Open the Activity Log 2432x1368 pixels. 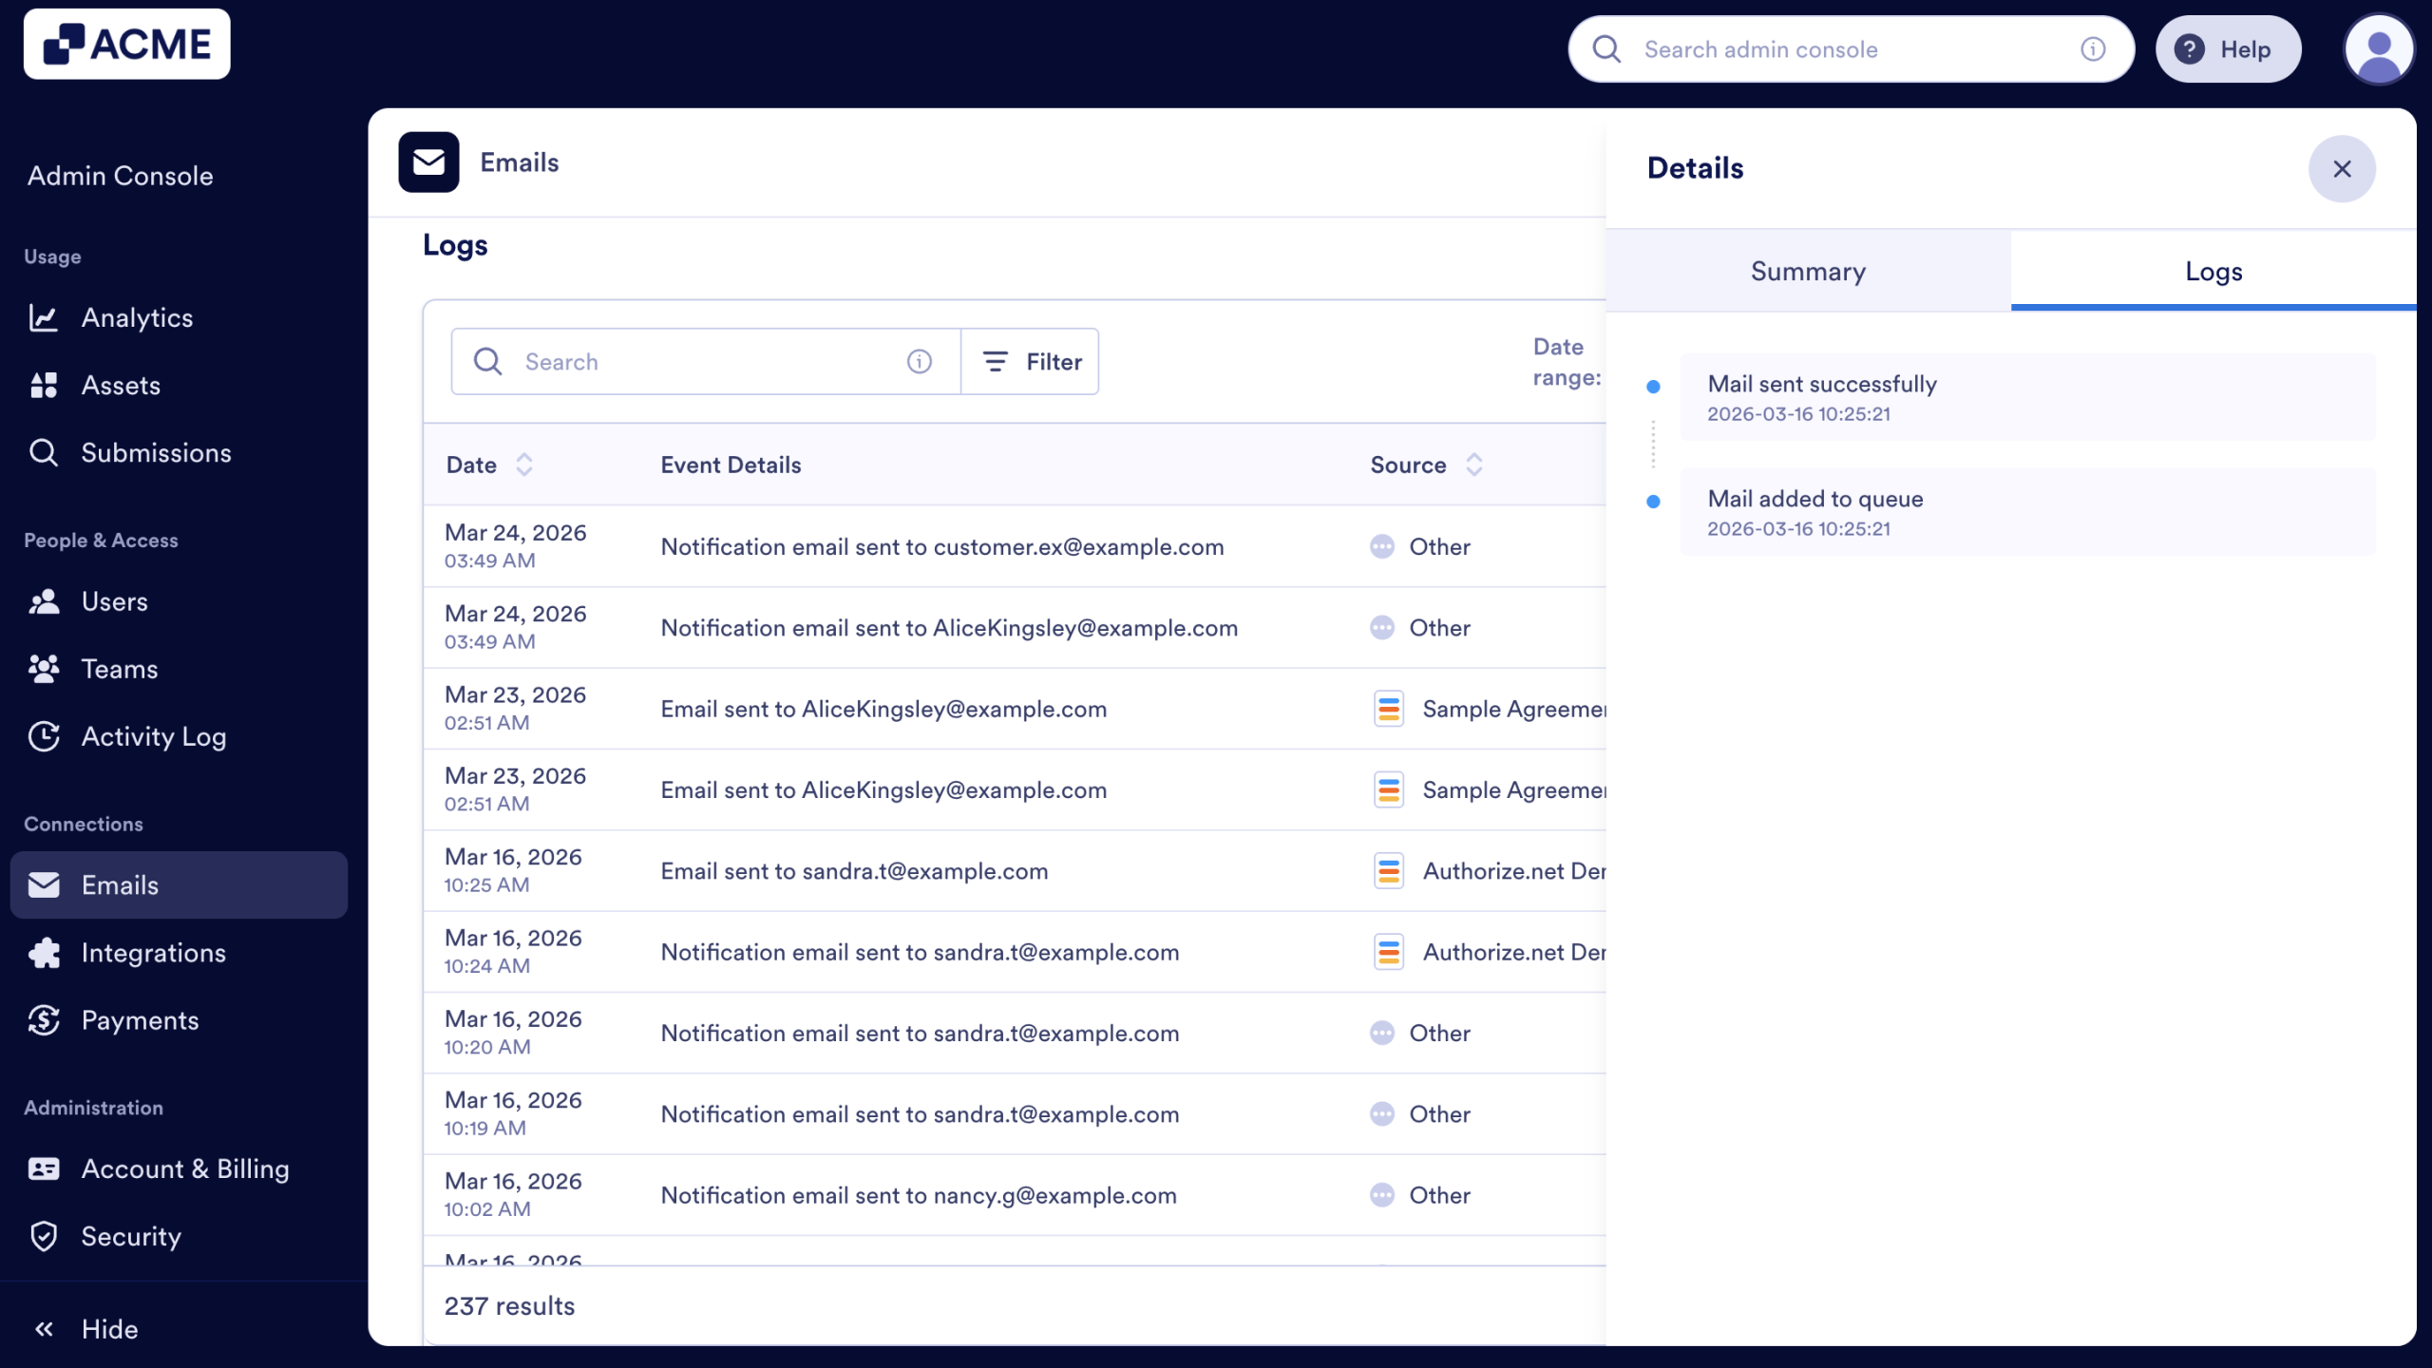pyautogui.click(x=153, y=736)
